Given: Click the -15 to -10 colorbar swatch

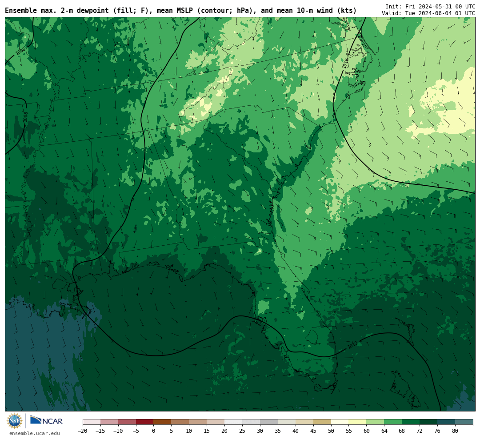Looking at the screenshot, I should pos(109,422).
